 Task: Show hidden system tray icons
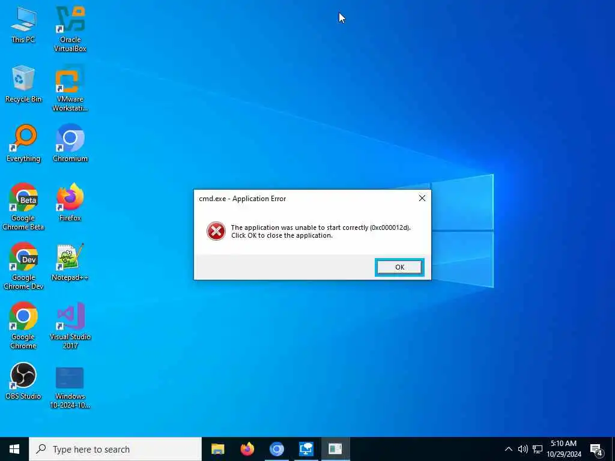point(508,449)
